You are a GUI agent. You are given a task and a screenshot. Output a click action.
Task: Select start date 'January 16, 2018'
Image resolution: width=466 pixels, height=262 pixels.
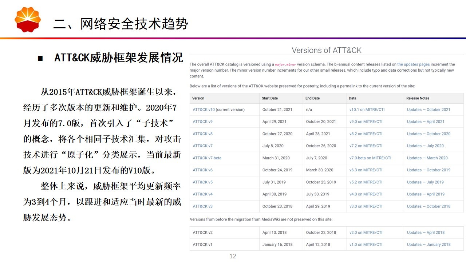point(277,245)
